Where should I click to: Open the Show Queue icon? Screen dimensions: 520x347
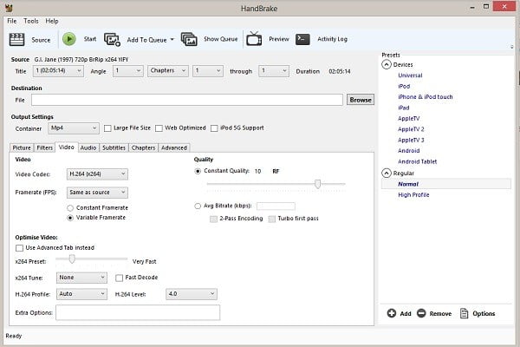point(191,39)
